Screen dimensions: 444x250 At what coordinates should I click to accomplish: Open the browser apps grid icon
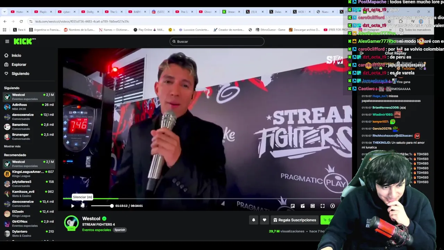coord(5,30)
